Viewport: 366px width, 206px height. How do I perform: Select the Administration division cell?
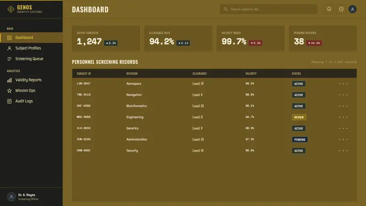coord(137,140)
